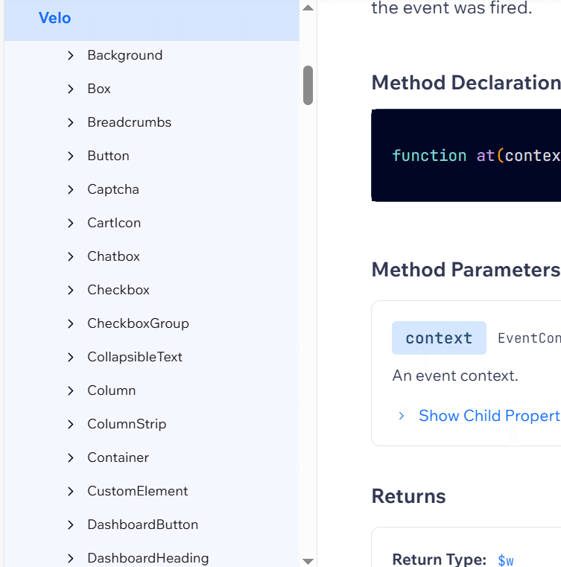The image size is (561, 567).
Task: Expand the Chatbox chevron
Action: coord(71,257)
